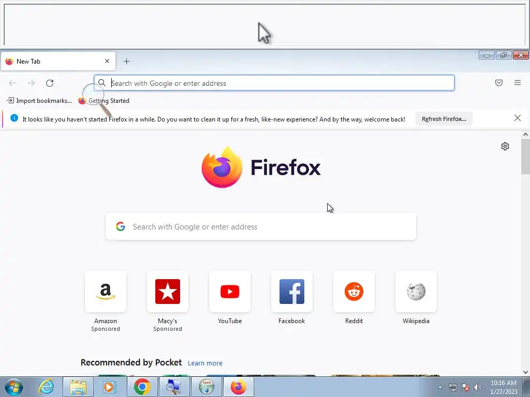Launch Internet Explorer from taskbar

click(46, 387)
